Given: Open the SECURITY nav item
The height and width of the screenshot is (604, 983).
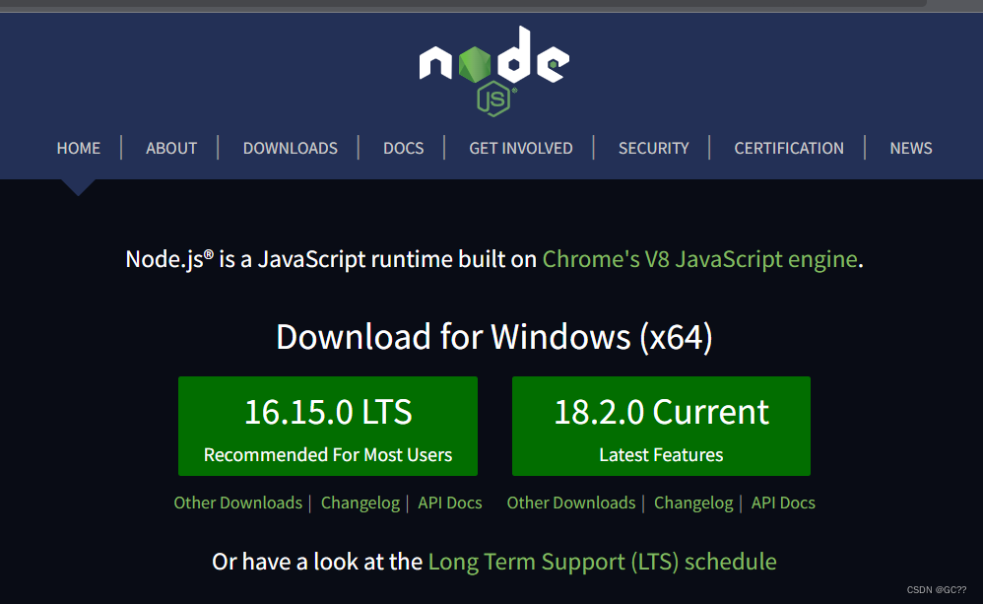Looking at the screenshot, I should tap(653, 148).
